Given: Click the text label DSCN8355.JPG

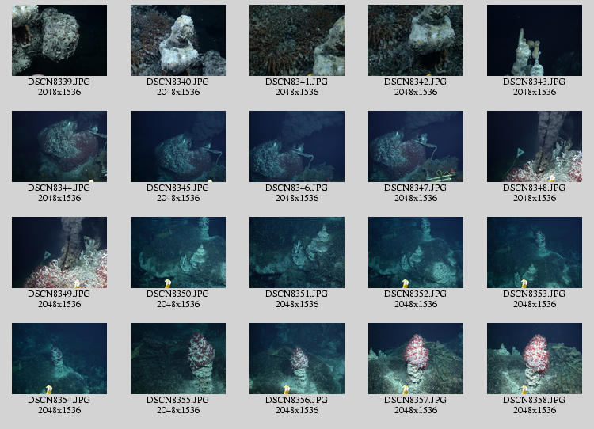Looking at the screenshot, I should pyautogui.click(x=178, y=400).
